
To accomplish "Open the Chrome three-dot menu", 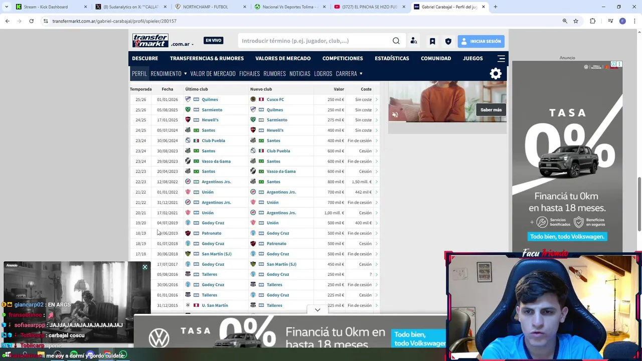I will tap(634, 21).
